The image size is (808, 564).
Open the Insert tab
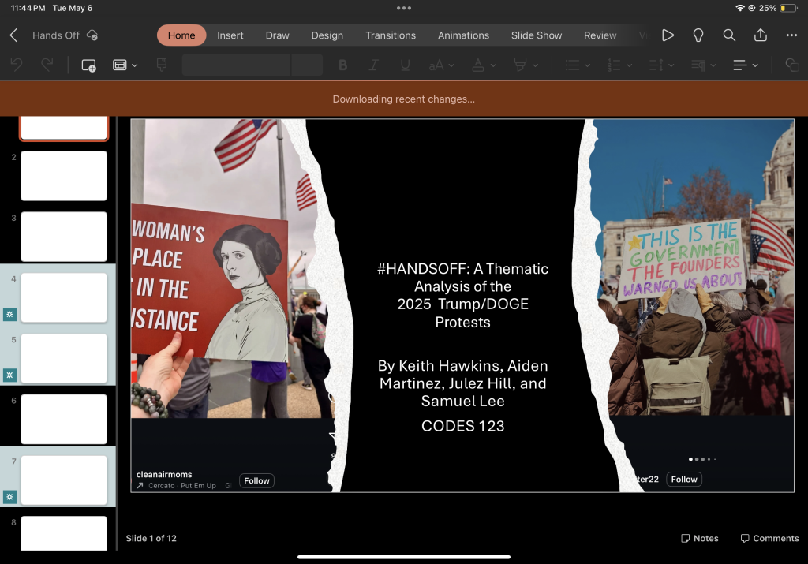click(x=230, y=35)
